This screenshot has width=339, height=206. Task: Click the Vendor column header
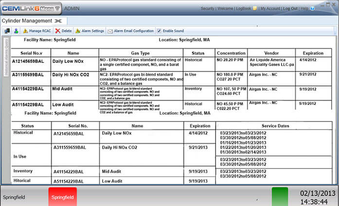271,53
